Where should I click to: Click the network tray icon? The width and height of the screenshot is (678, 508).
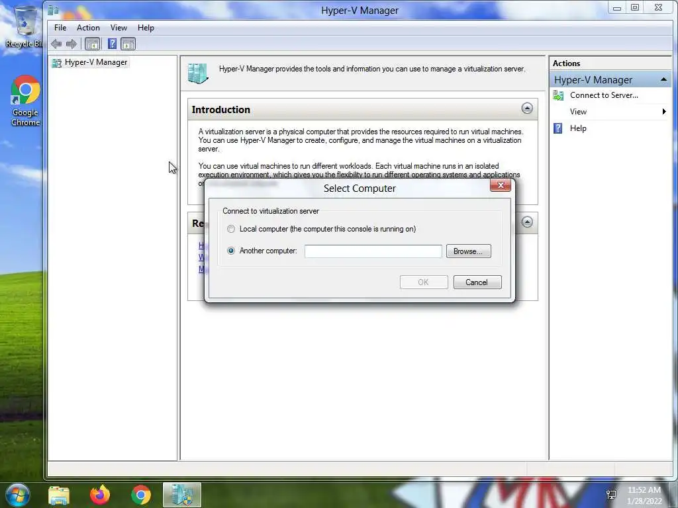pyautogui.click(x=611, y=495)
